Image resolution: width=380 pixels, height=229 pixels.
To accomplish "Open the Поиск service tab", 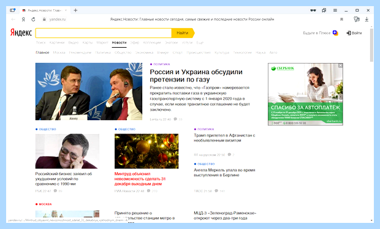I will [40, 43].
